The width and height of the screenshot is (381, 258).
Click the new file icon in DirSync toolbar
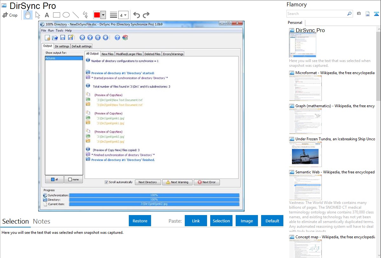pos(47,38)
